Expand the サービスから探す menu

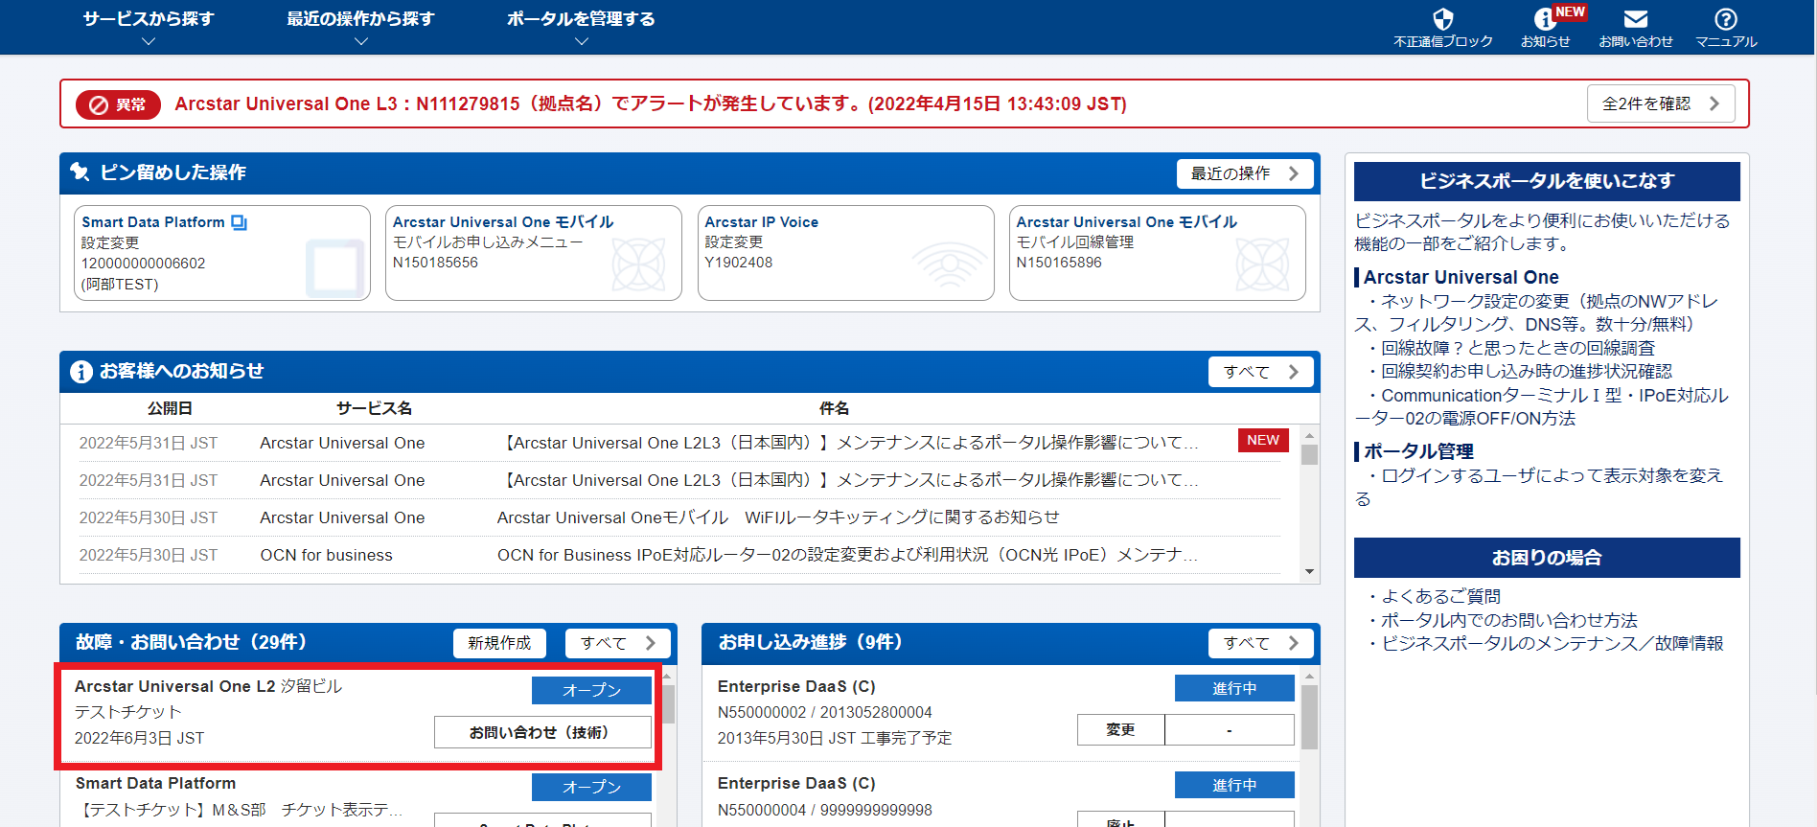click(x=149, y=27)
